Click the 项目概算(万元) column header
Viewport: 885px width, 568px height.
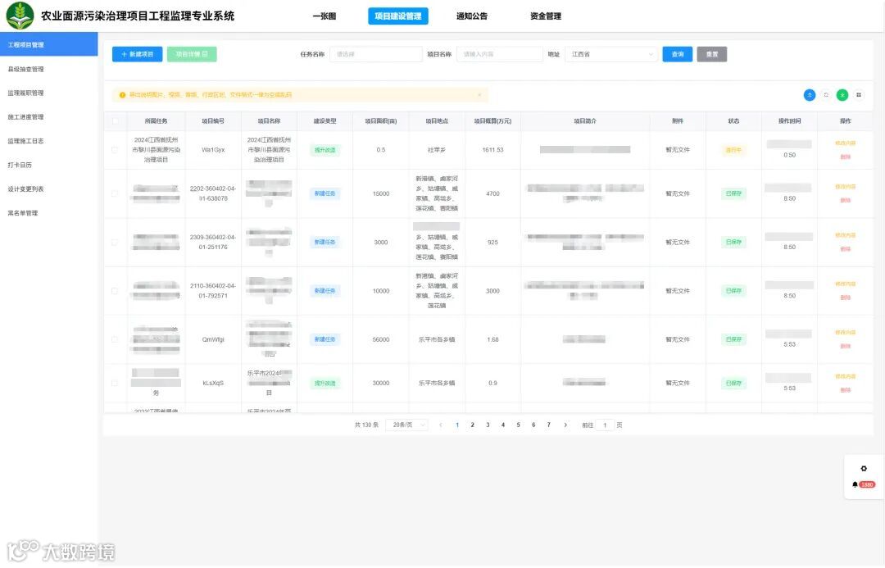click(492, 120)
